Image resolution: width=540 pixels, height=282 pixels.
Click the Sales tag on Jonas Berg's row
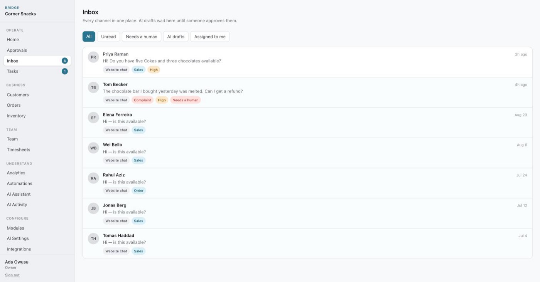pyautogui.click(x=138, y=221)
